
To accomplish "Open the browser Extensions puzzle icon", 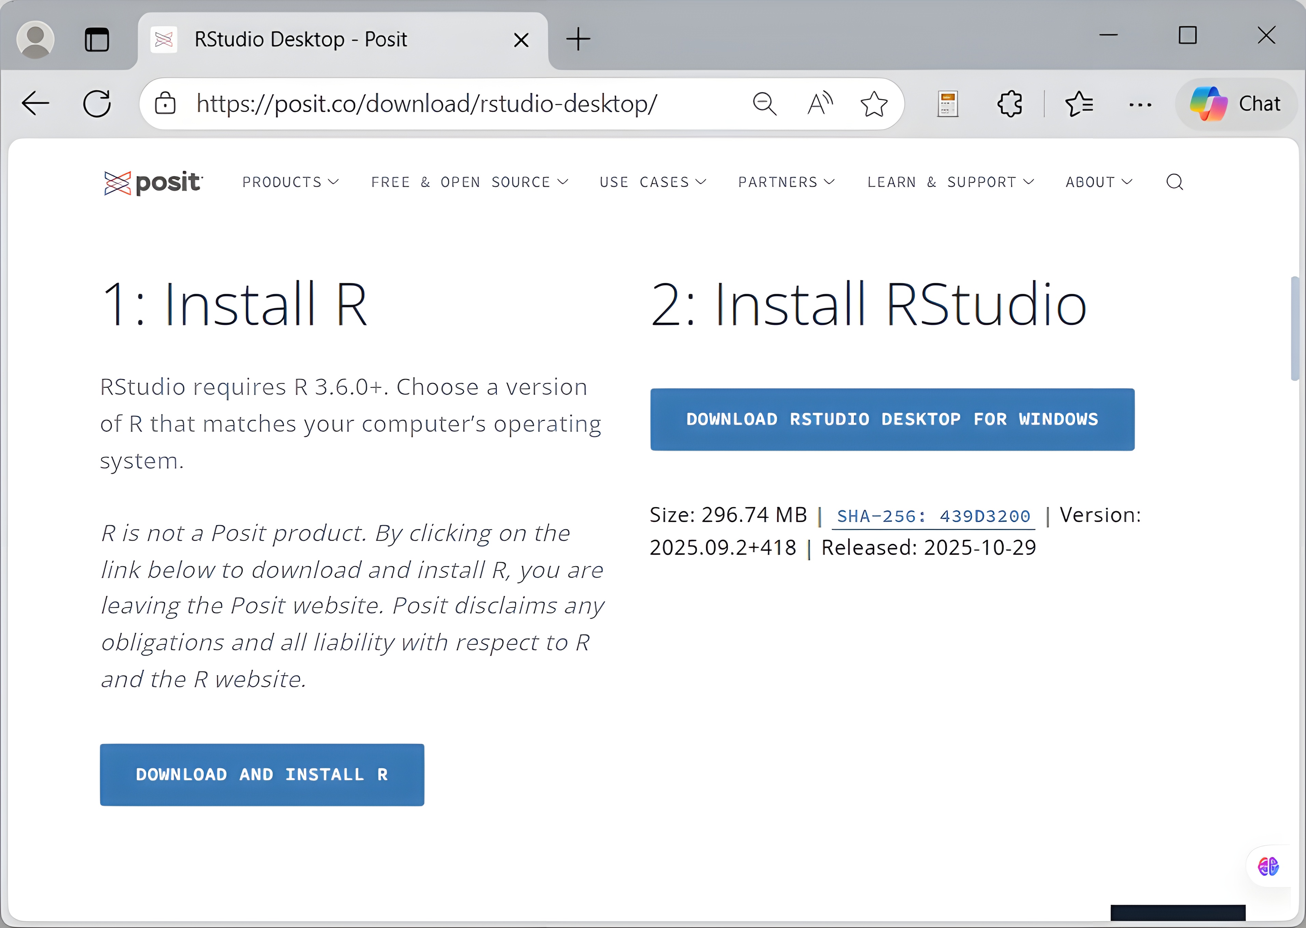I will [x=1010, y=104].
